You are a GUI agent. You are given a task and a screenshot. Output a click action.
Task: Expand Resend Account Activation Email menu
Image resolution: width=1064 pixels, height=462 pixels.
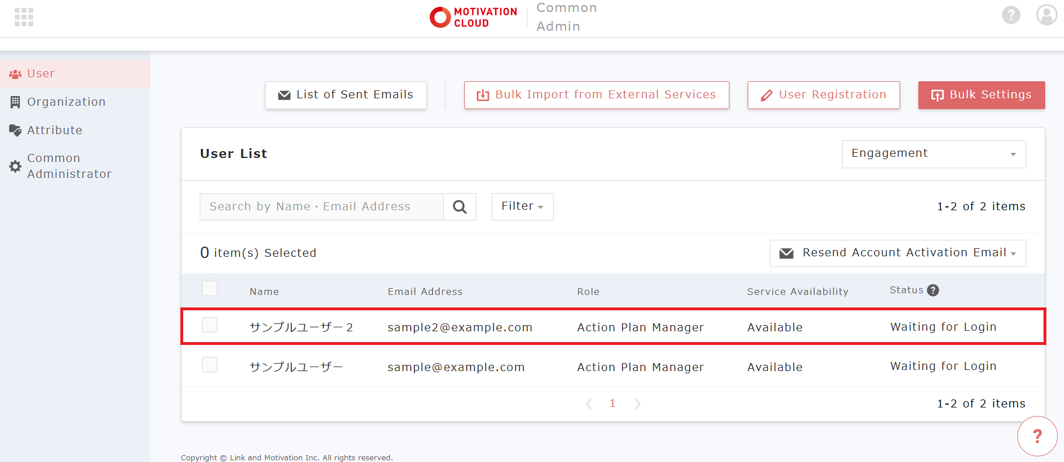coord(897,253)
